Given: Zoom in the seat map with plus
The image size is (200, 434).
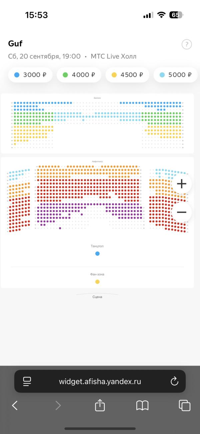Looking at the screenshot, I should (x=181, y=184).
